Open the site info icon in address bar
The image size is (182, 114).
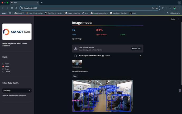pyautogui.click(x=22, y=8)
